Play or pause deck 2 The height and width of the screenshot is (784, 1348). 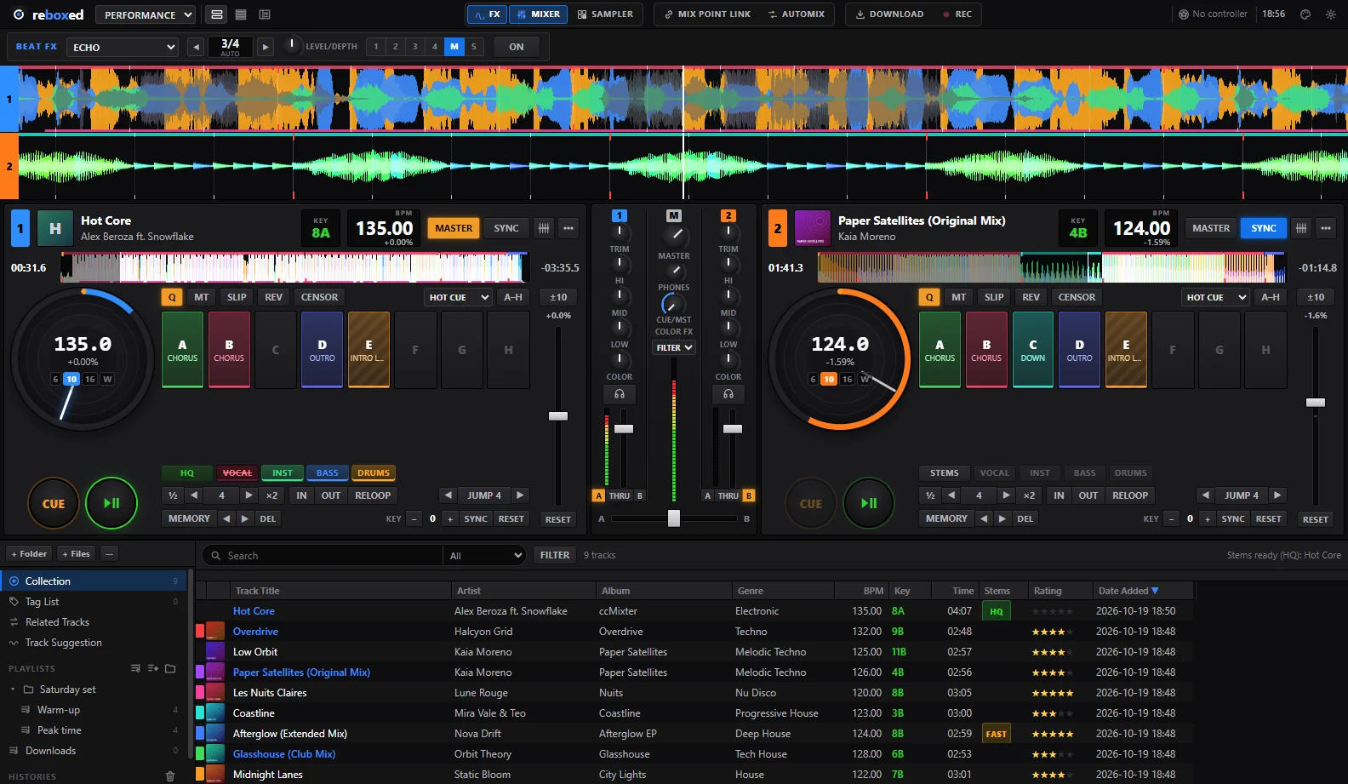[869, 503]
